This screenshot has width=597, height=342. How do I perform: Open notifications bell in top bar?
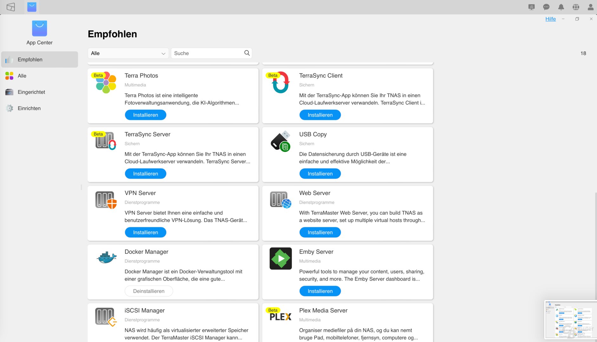[561, 7]
